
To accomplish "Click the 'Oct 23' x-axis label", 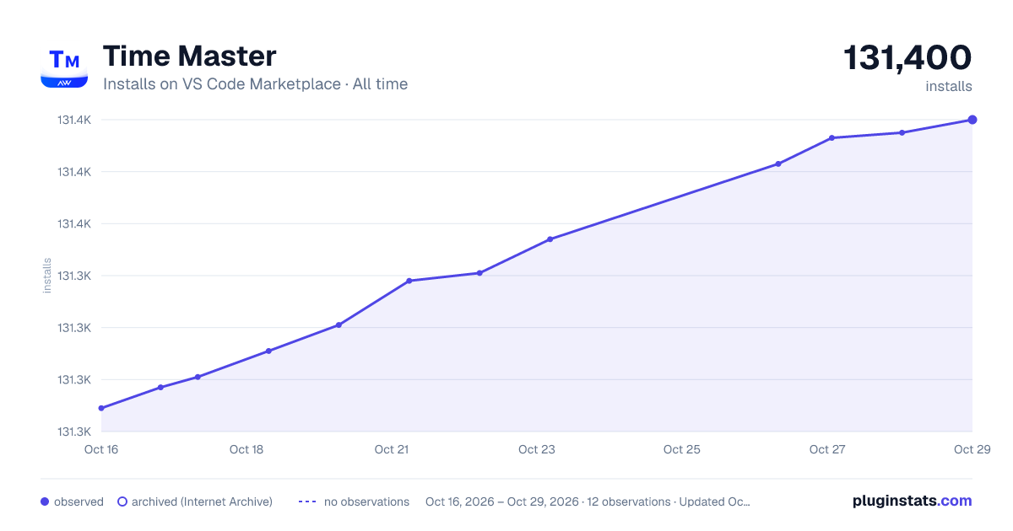I will pyautogui.click(x=537, y=449).
